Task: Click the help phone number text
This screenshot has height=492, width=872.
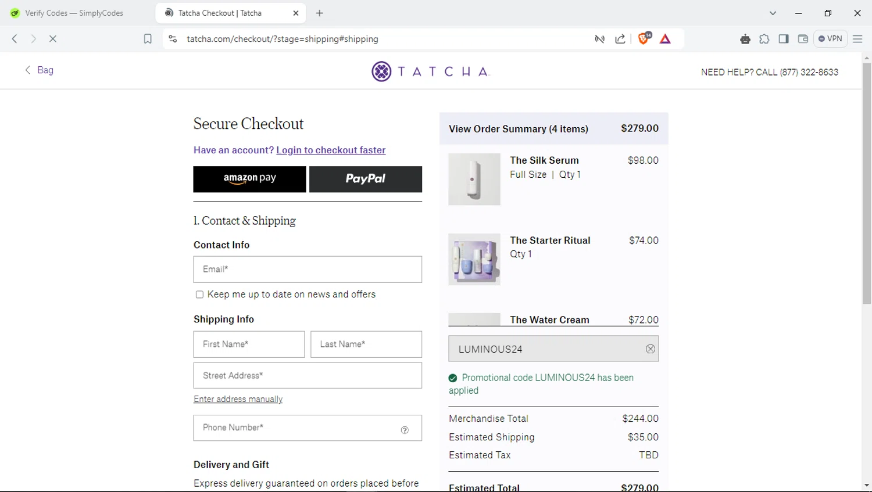Action: (x=770, y=72)
